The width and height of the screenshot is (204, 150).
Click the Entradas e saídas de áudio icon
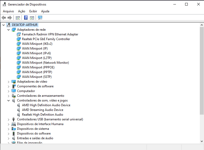(14, 138)
